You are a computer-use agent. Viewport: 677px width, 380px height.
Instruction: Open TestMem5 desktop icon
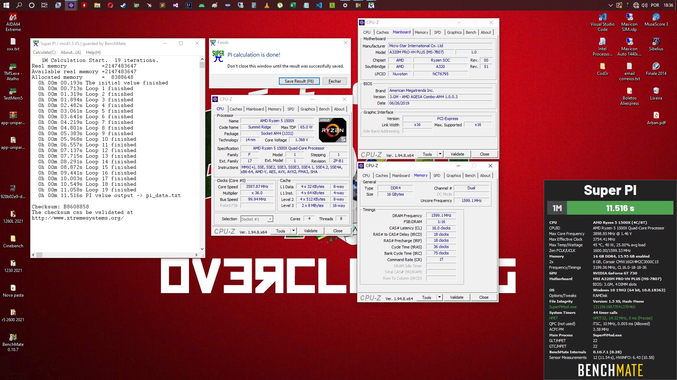13,94
